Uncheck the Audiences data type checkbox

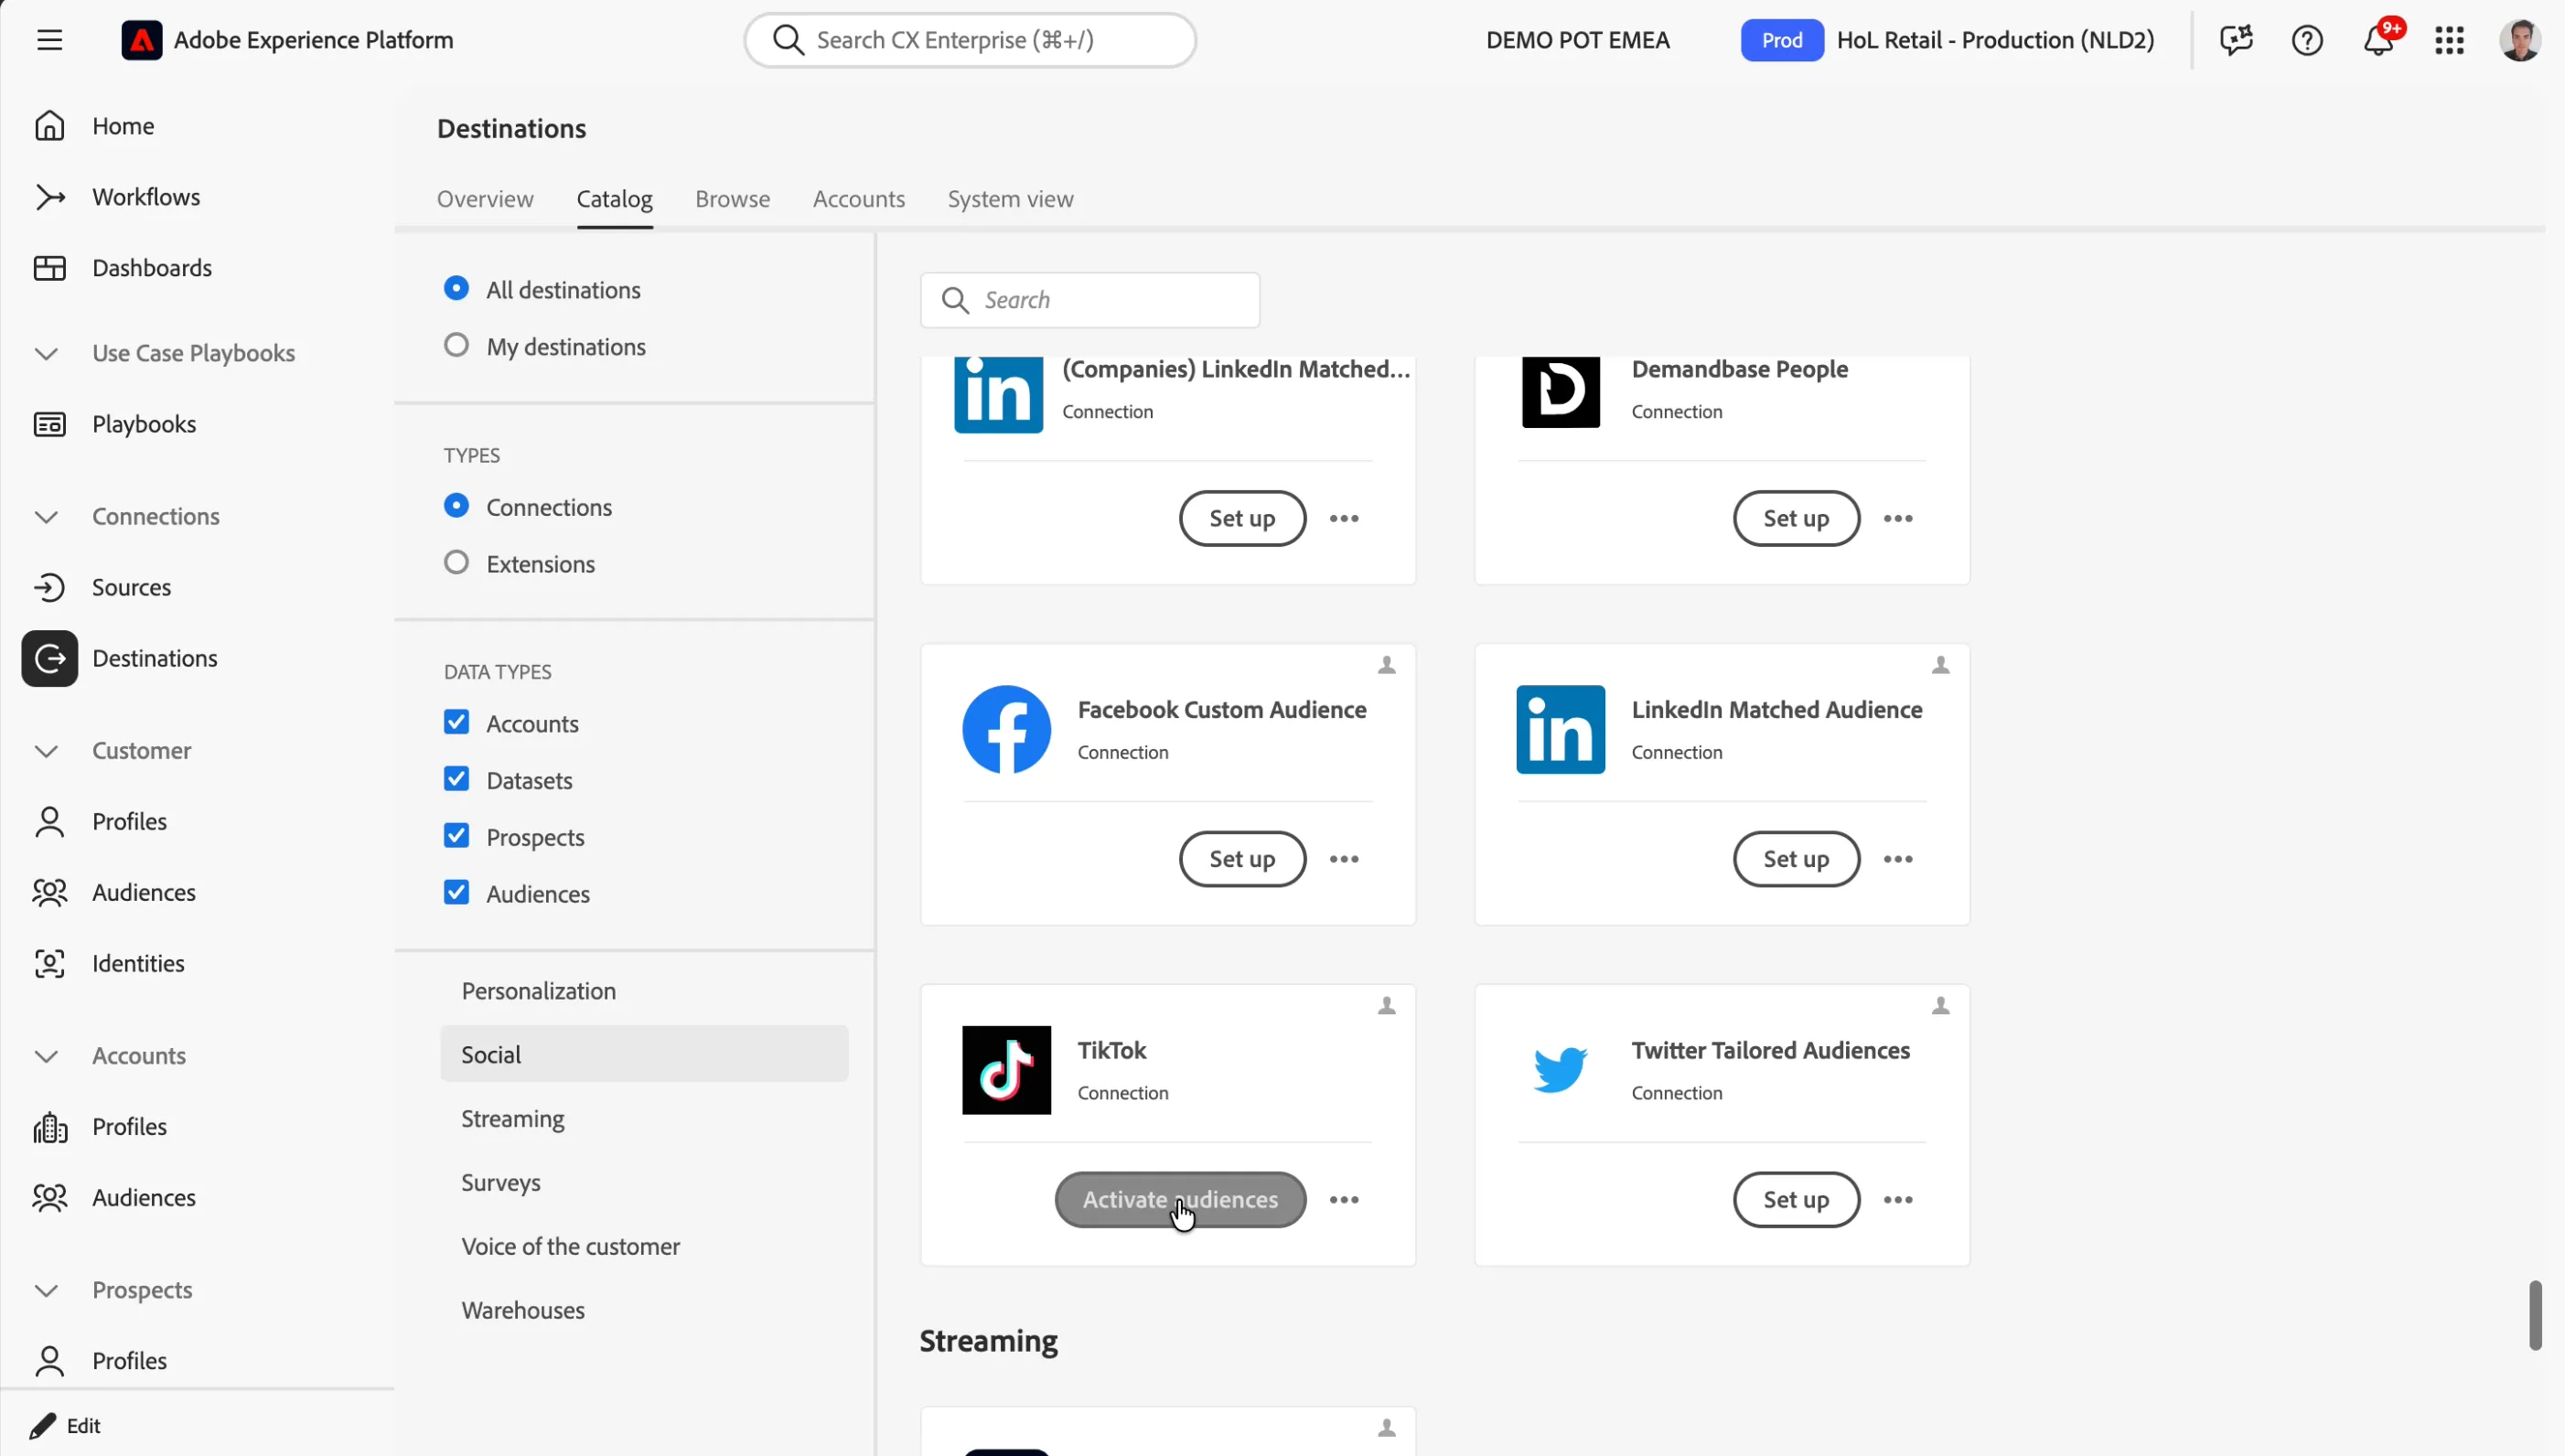456,892
